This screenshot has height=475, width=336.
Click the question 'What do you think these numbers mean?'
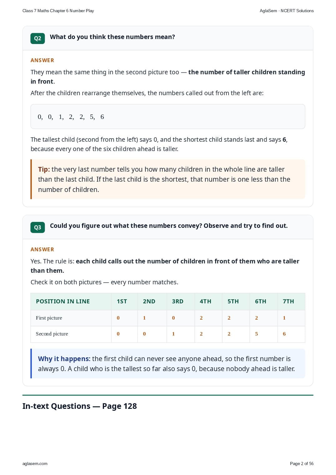tap(112, 37)
